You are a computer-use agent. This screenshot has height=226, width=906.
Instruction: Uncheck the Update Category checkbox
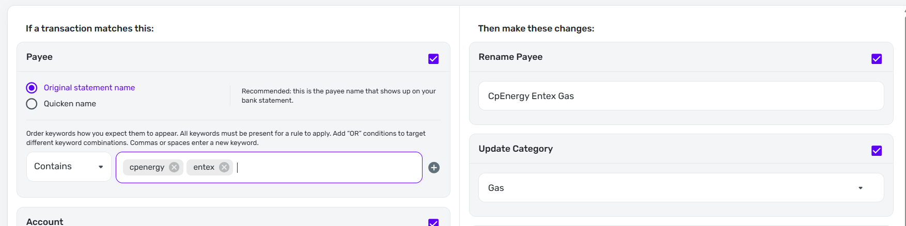[877, 151]
